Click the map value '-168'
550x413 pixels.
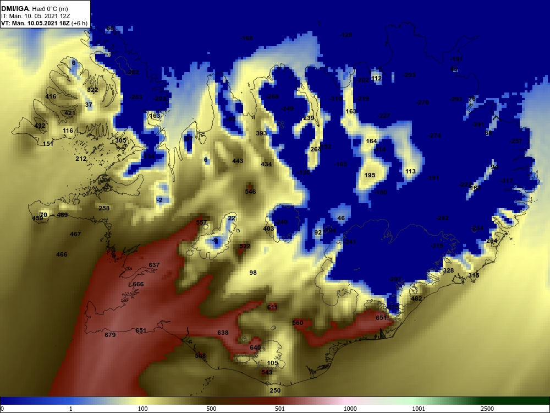pos(246,39)
